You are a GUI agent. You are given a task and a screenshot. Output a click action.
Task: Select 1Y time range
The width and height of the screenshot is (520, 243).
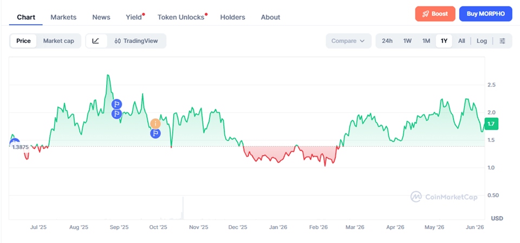pyautogui.click(x=444, y=41)
